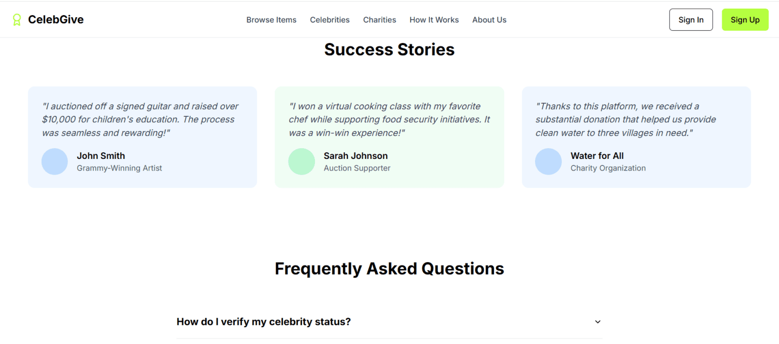This screenshot has height=344, width=779.
Task: Navigate to the Charities page
Action: [379, 20]
